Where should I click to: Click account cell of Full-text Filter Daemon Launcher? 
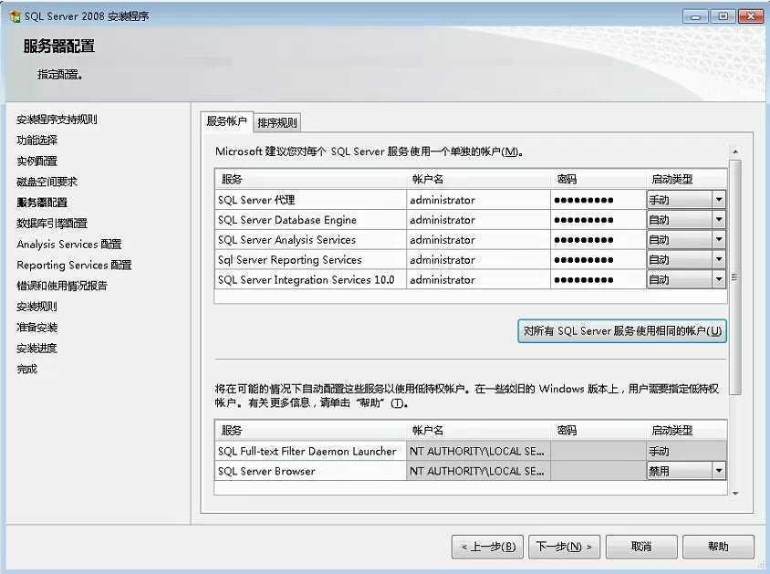tap(478, 451)
